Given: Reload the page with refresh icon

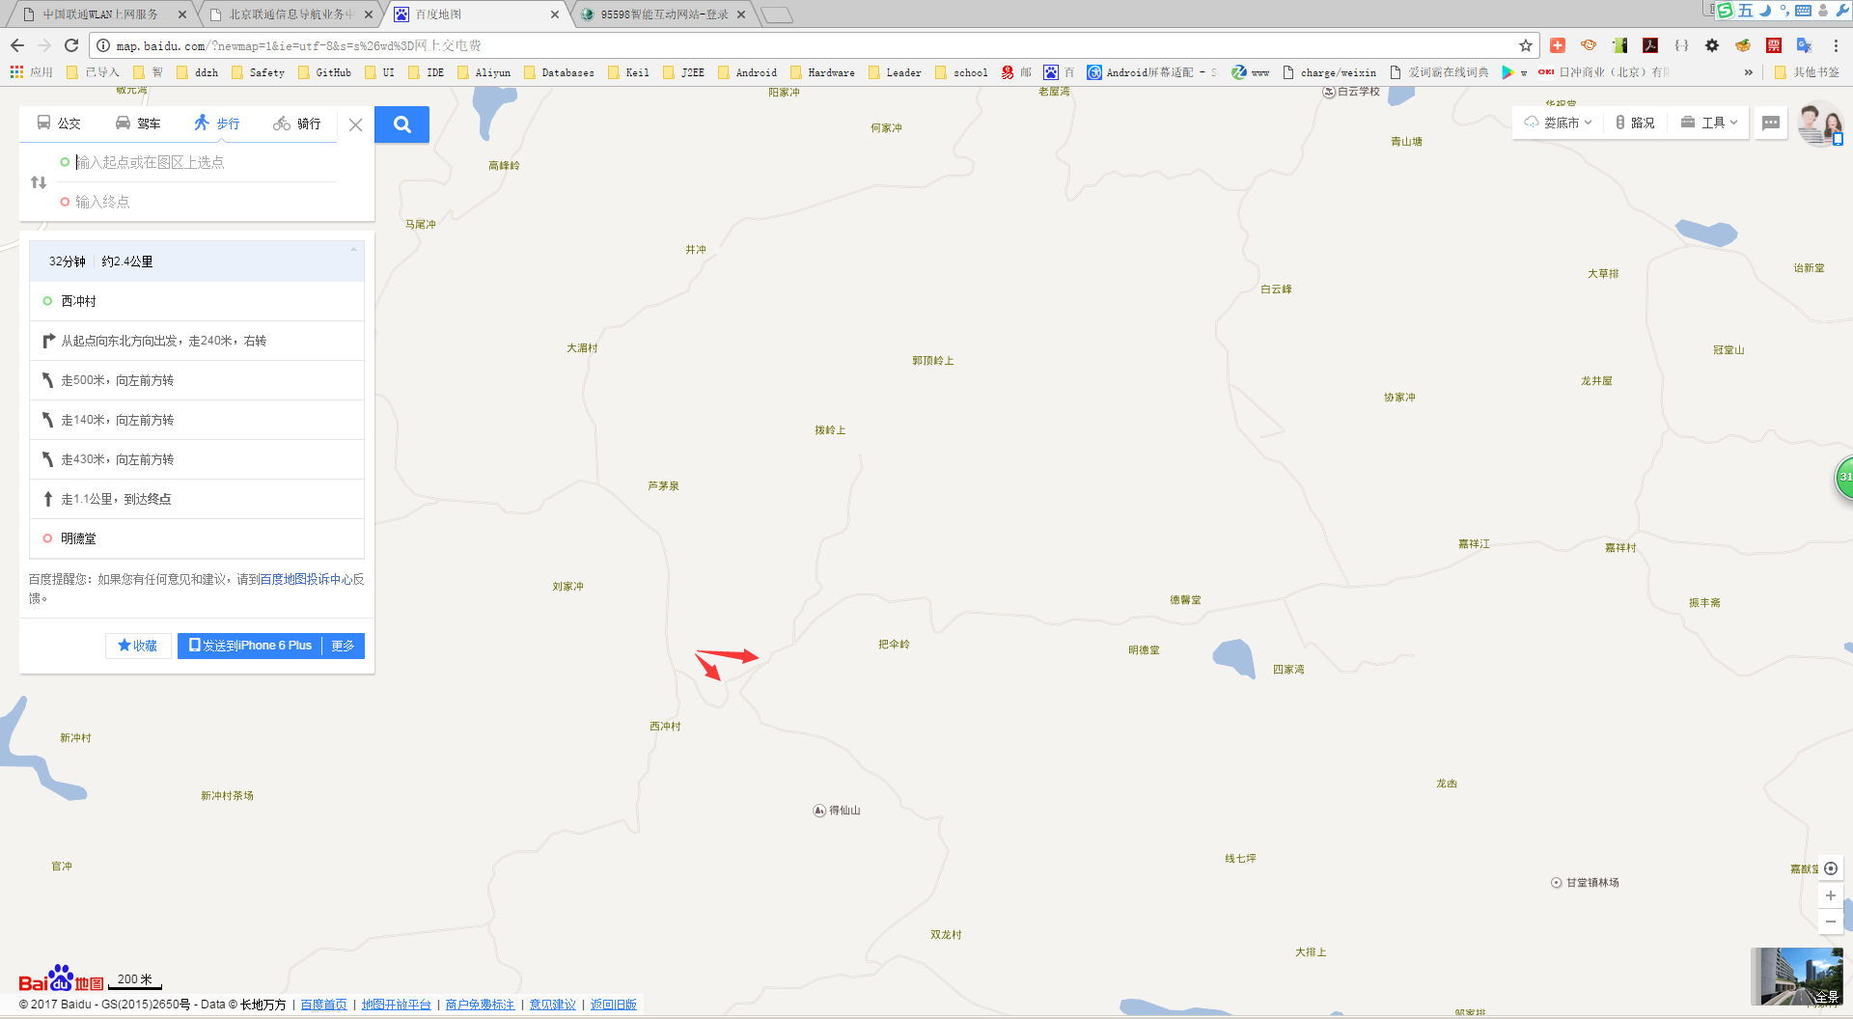Looking at the screenshot, I should tap(71, 45).
